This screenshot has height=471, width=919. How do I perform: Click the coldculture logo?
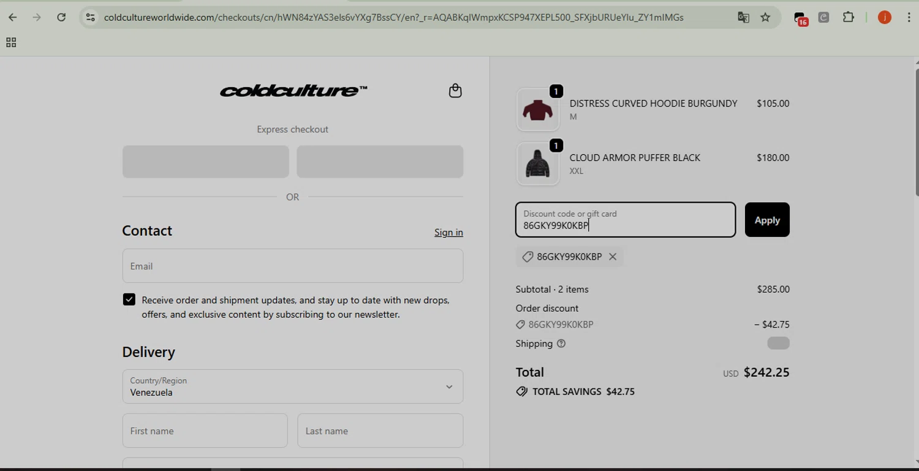tap(293, 91)
